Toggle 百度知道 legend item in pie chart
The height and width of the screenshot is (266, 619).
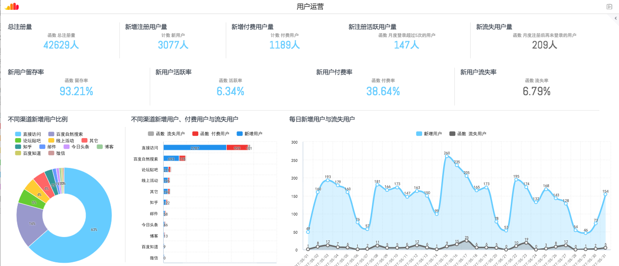click(28, 153)
